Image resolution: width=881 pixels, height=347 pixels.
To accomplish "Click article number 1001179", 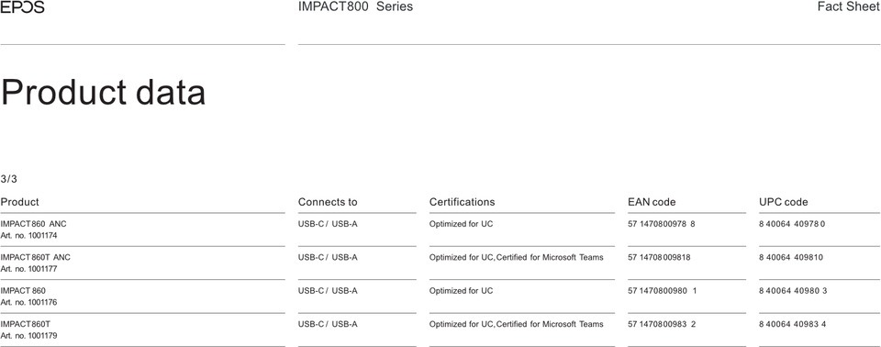I will click(28, 336).
